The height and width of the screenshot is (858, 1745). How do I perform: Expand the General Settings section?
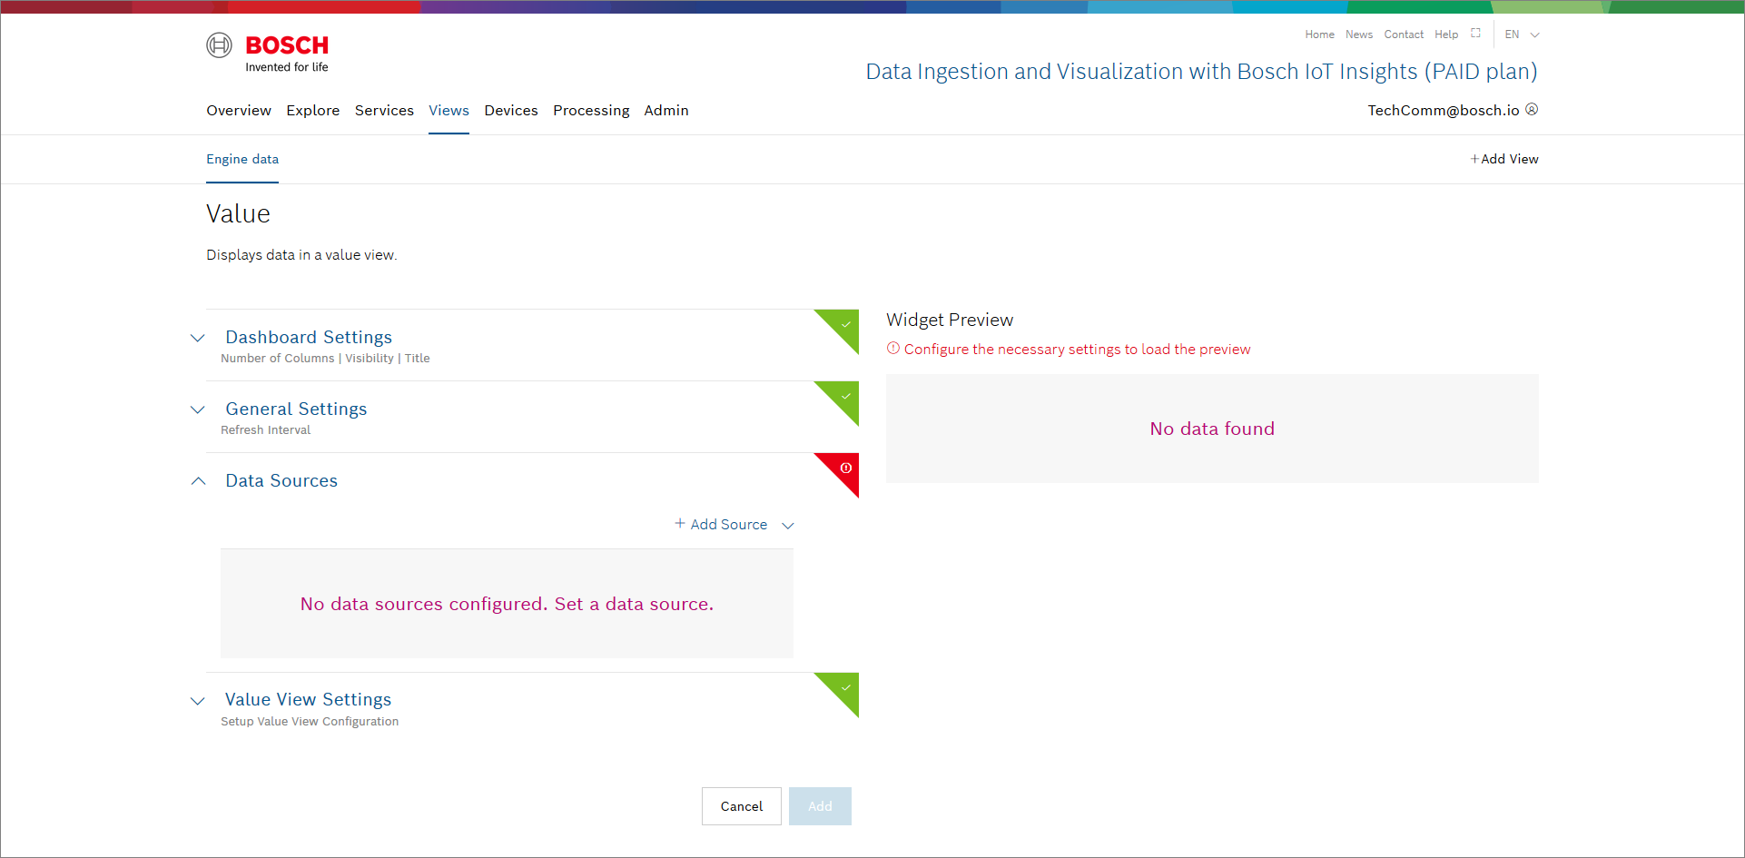pyautogui.click(x=198, y=409)
